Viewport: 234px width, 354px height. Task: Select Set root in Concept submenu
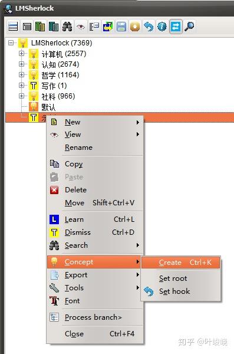(x=180, y=278)
